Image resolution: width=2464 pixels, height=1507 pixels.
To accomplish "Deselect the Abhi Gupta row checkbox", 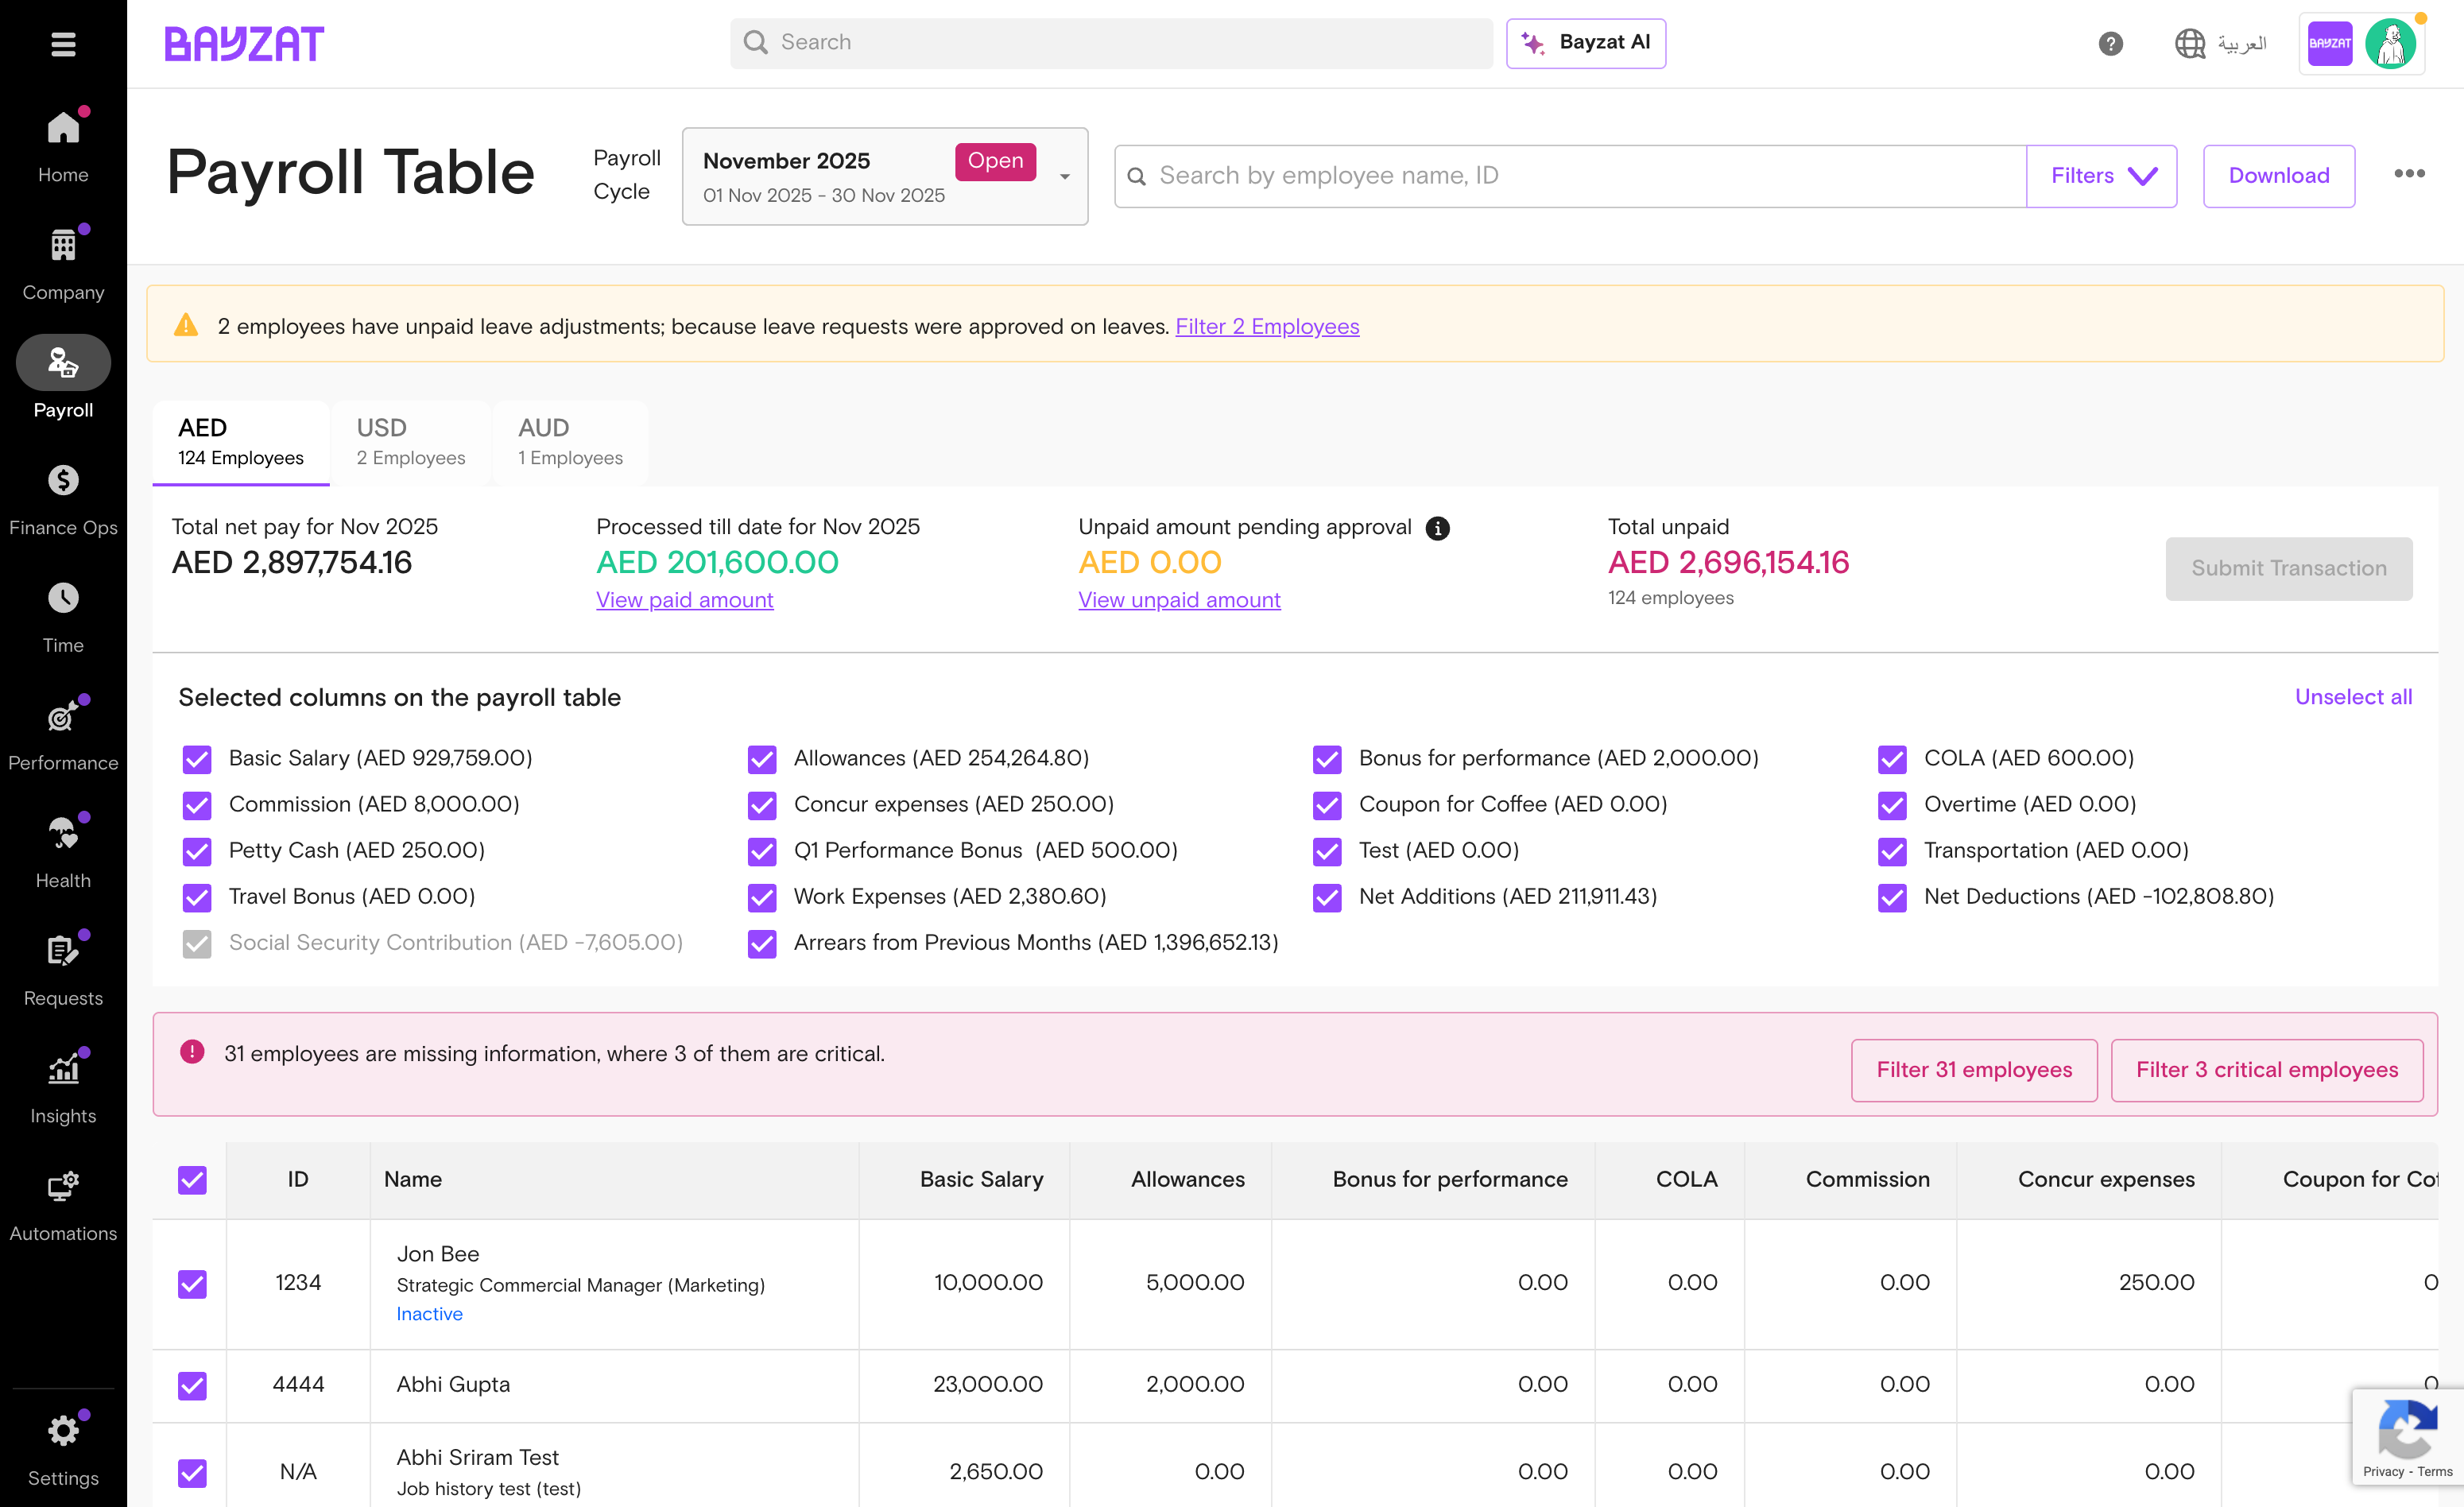I will [192, 1385].
